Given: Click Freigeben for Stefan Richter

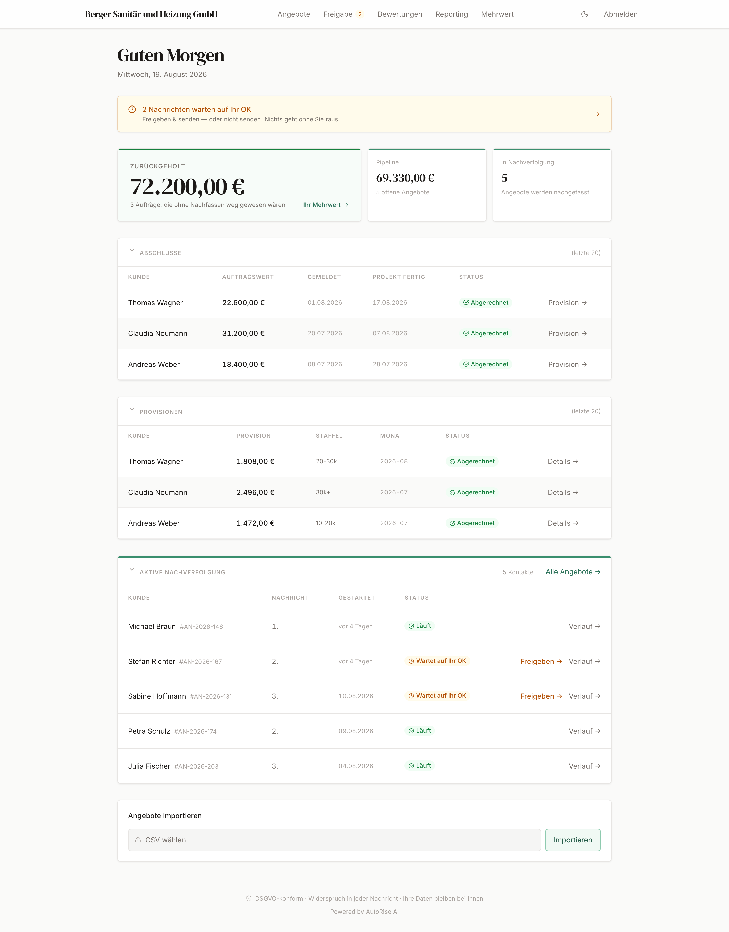Looking at the screenshot, I should (541, 662).
